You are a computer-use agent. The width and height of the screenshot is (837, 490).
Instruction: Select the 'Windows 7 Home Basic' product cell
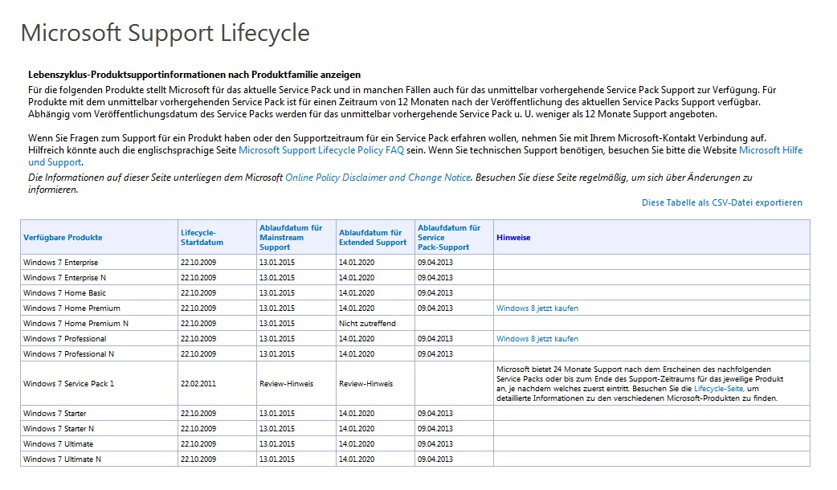pos(100,292)
